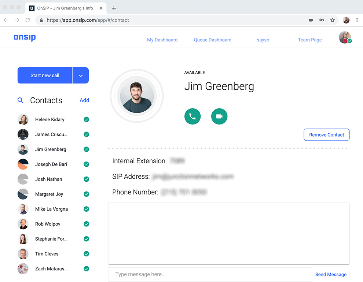Click Helene Kidary's avatar photo

pos(23,119)
